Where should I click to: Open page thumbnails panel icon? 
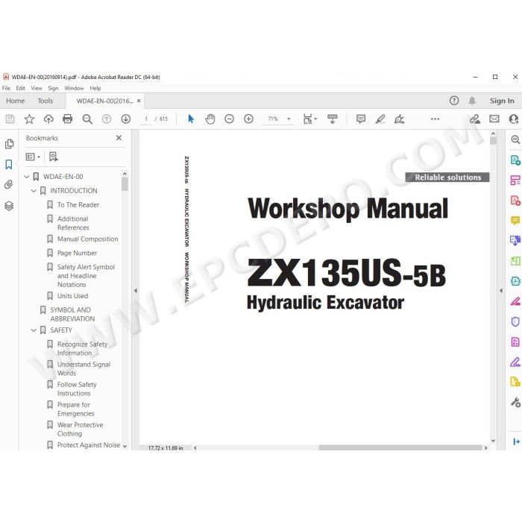pyautogui.click(x=9, y=144)
